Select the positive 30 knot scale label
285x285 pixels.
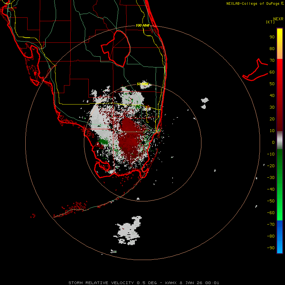(272, 107)
